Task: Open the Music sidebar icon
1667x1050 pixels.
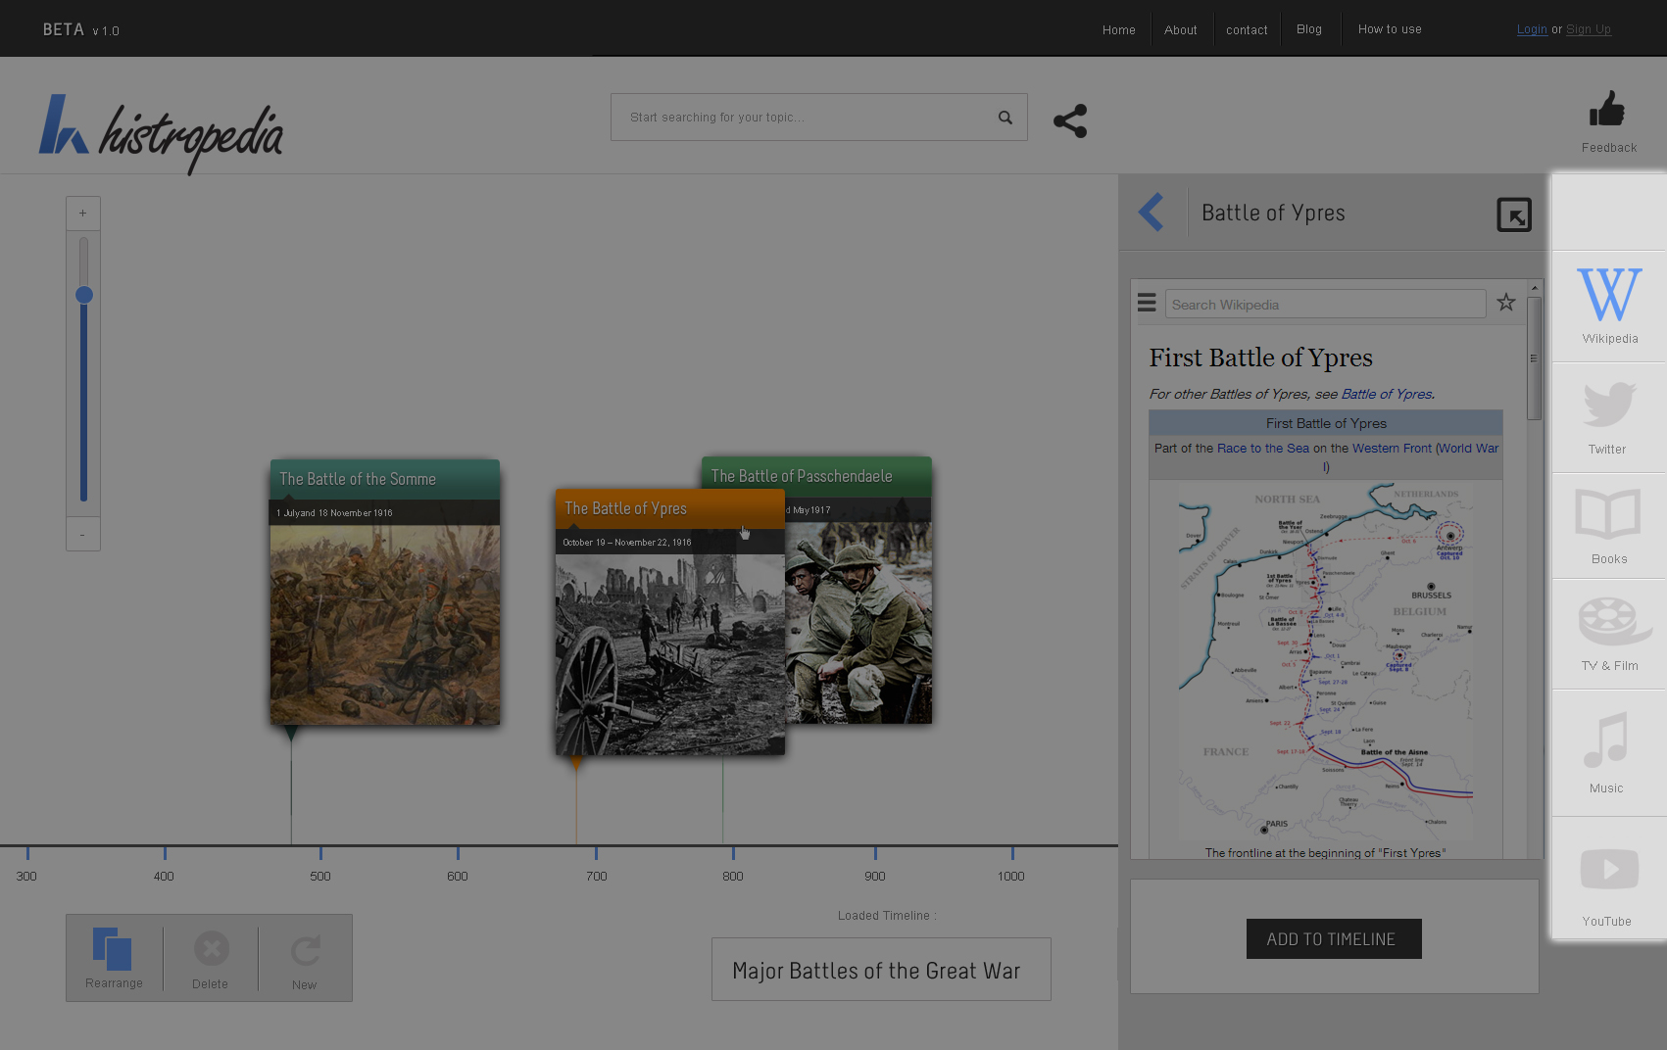Action: (1606, 750)
